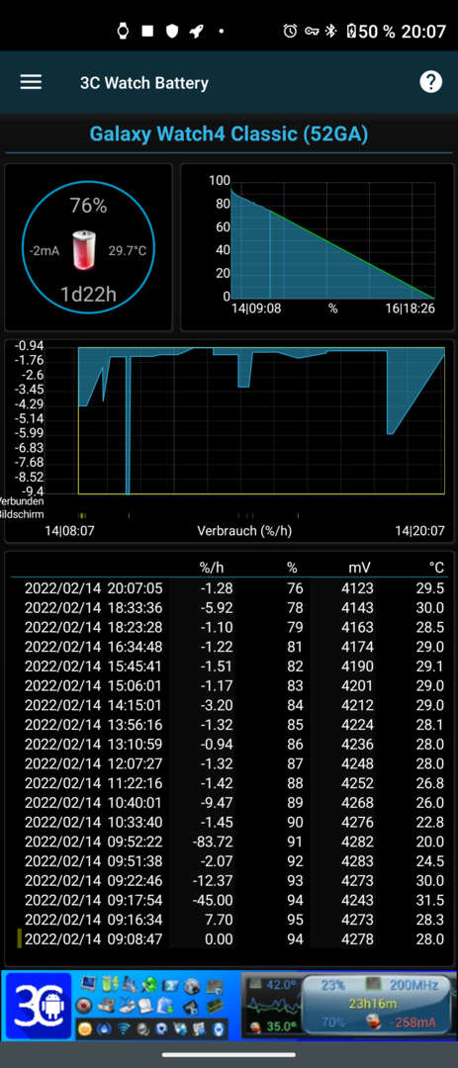458x1068 pixels.
Task: Tap the 14|20:07 consumption graph end label
Action: [419, 530]
